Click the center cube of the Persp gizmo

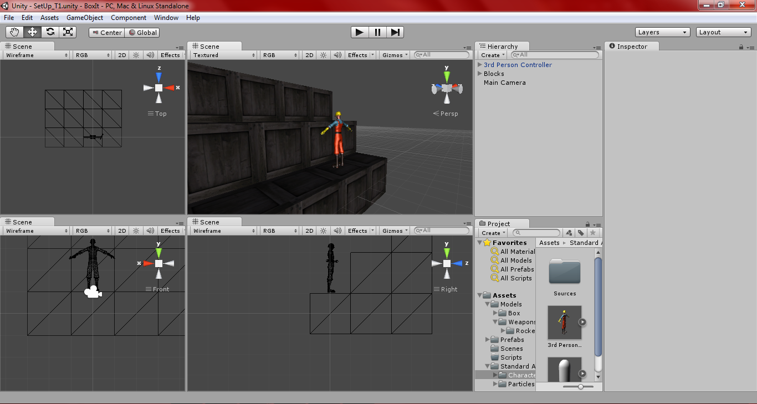tap(447, 88)
